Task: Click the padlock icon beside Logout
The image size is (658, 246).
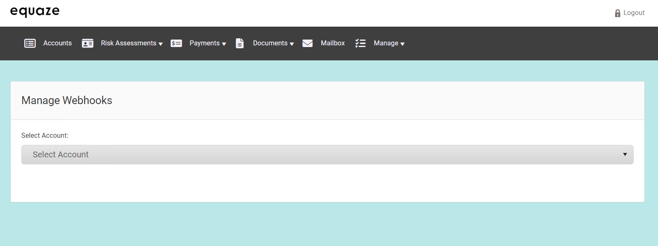Action: coord(618,13)
